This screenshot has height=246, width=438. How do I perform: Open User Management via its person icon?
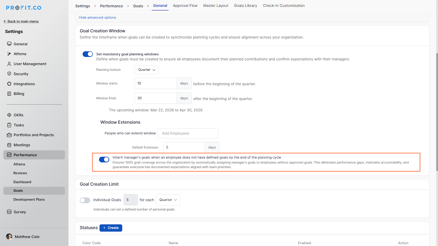click(x=9, y=64)
